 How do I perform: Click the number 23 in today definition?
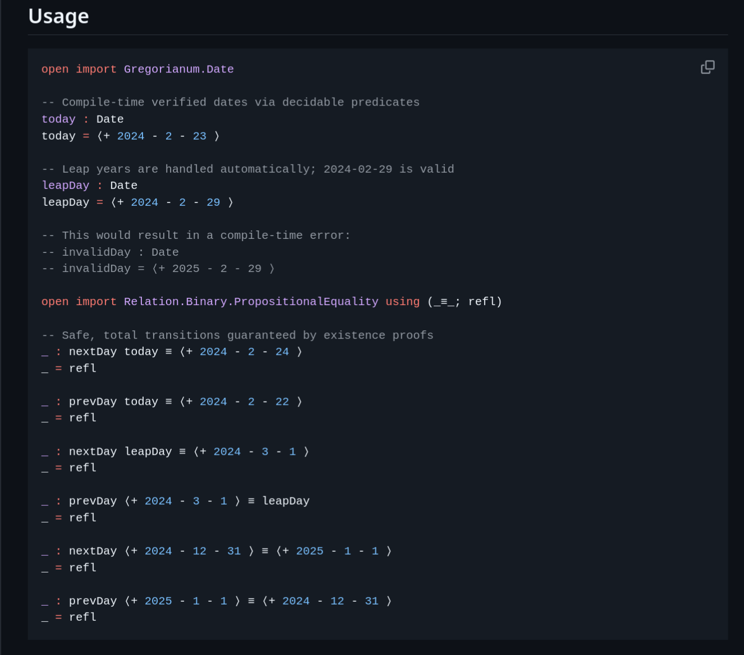tap(200, 136)
